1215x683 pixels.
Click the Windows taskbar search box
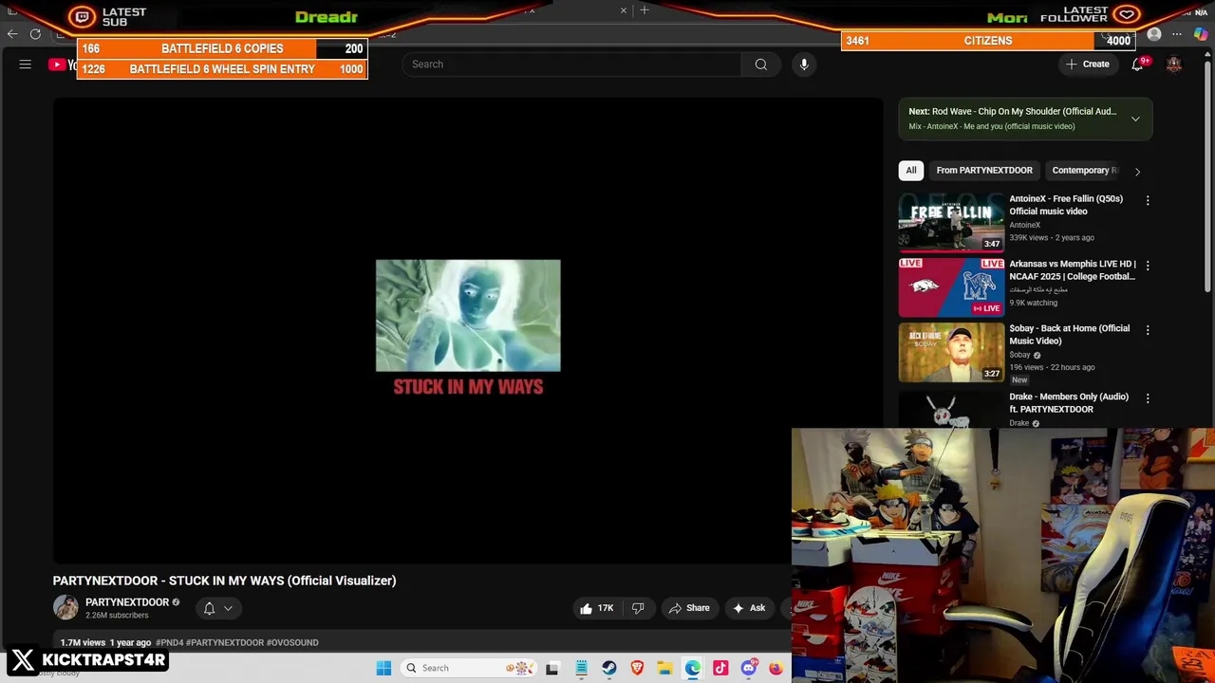[x=469, y=668]
